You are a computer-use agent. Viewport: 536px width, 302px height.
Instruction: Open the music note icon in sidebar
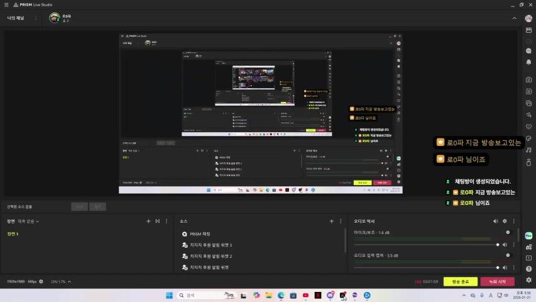tap(528, 150)
